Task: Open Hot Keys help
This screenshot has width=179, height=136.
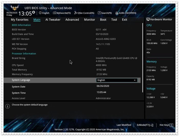Action: pos(166,125)
